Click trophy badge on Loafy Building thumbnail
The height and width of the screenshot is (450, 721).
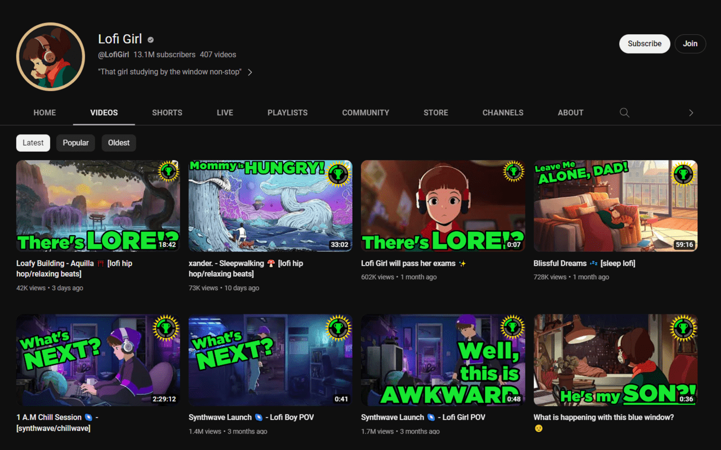167,172
